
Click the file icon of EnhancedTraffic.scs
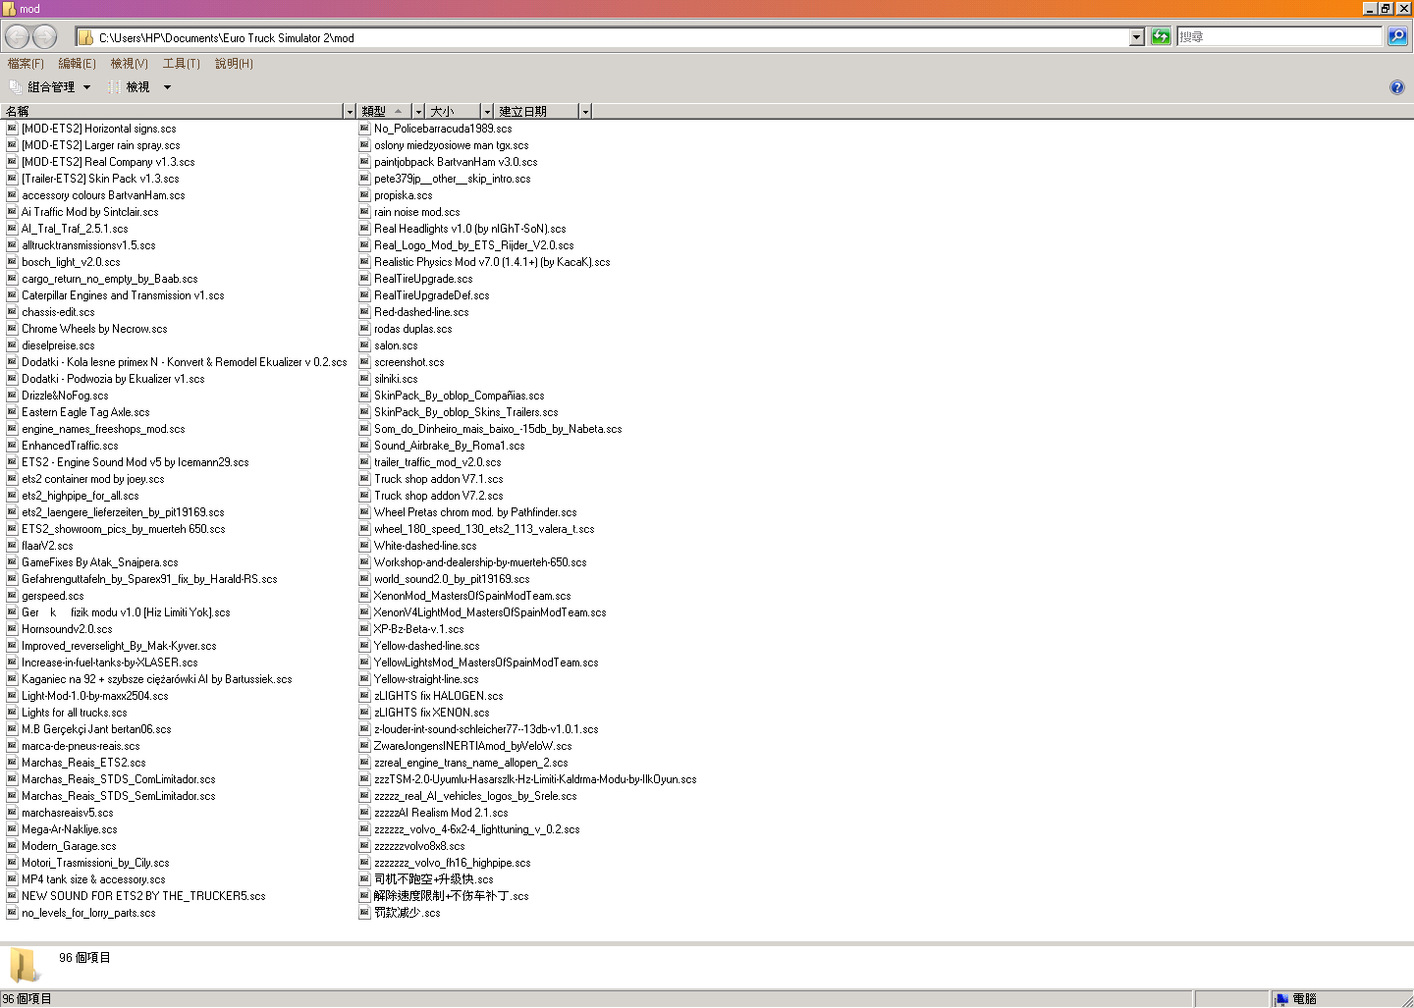[12, 446]
